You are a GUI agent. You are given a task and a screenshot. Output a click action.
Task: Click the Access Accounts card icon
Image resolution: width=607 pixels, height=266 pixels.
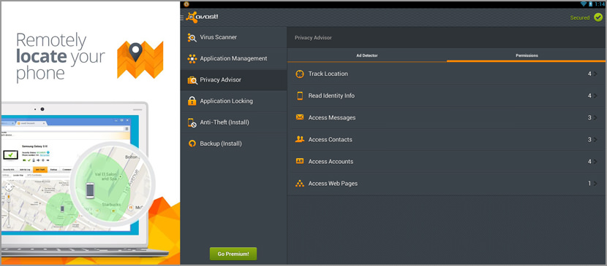click(300, 161)
